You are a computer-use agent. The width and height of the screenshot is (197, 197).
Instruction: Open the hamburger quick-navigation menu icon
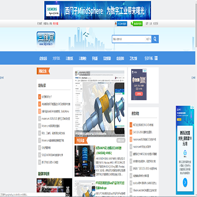pos(156,59)
